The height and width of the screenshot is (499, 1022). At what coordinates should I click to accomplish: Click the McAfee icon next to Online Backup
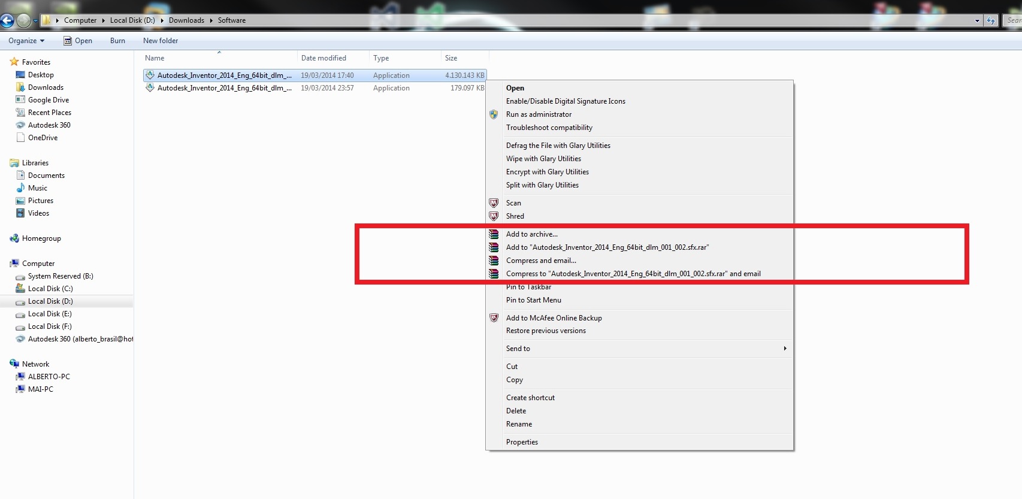tap(494, 318)
